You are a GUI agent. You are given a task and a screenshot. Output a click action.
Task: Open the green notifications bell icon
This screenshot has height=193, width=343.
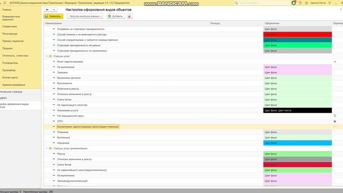294,3
